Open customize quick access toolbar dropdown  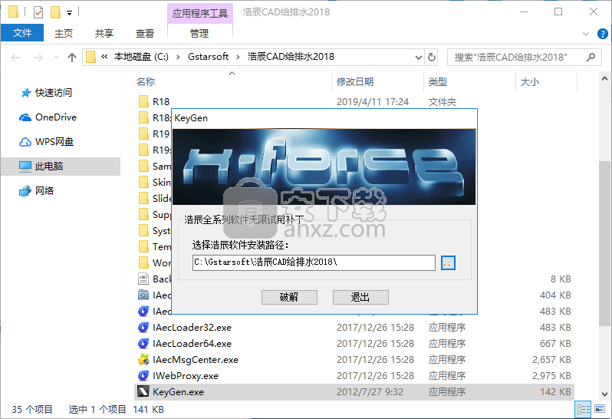(69, 13)
